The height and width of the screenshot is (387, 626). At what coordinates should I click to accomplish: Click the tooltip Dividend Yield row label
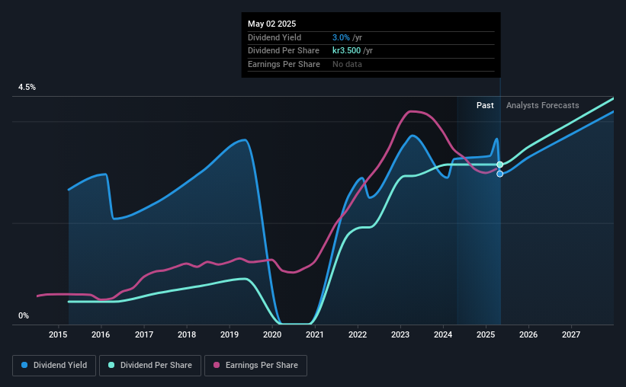click(274, 37)
